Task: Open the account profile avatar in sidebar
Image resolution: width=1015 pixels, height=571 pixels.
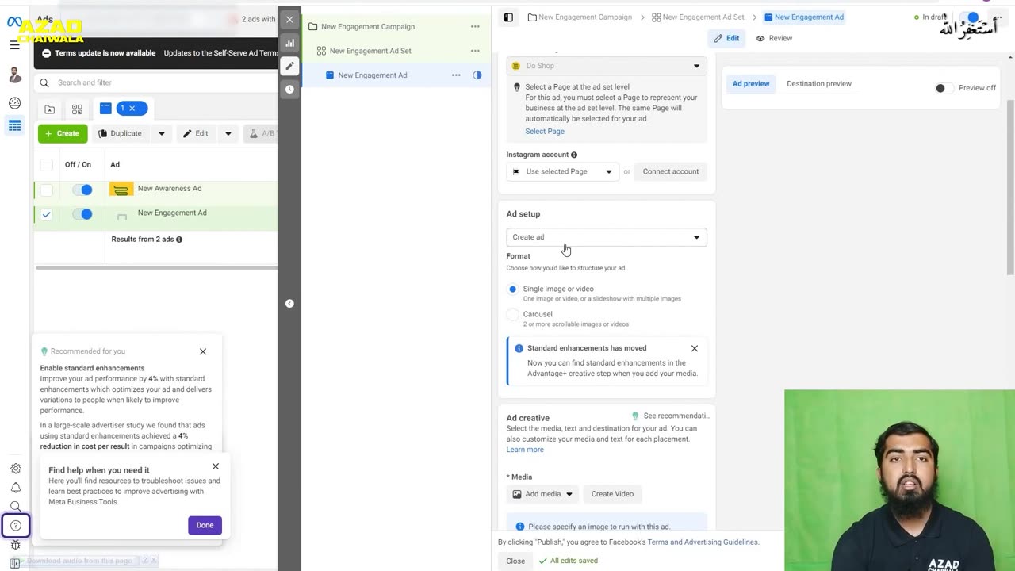Action: (15, 75)
